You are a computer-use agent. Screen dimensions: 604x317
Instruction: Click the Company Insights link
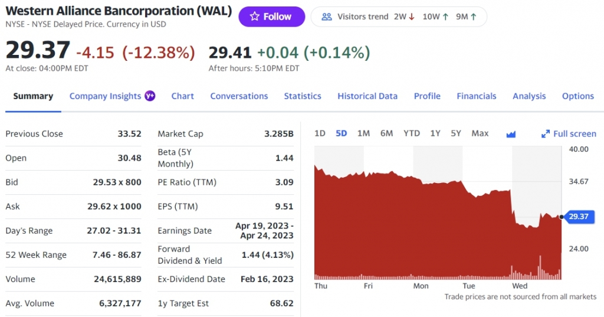click(105, 96)
